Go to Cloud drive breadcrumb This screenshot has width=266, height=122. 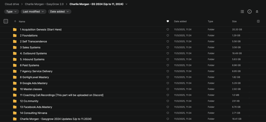coord(13,4)
